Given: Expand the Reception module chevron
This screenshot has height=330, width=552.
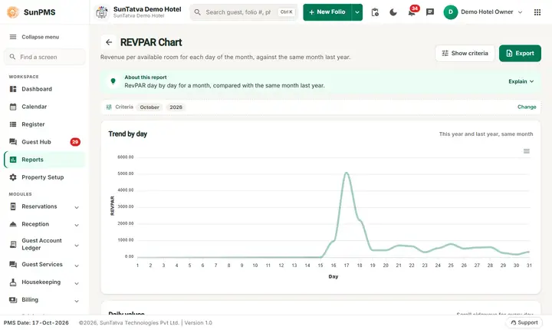Looking at the screenshot, I should coord(77,225).
